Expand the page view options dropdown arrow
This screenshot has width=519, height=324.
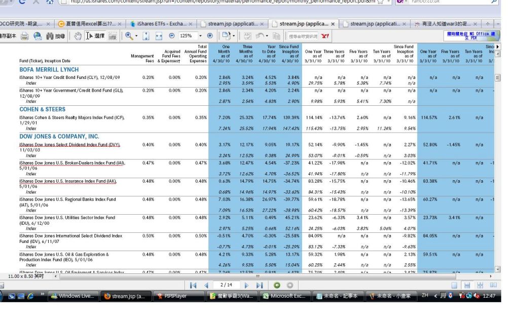(x=234, y=36)
